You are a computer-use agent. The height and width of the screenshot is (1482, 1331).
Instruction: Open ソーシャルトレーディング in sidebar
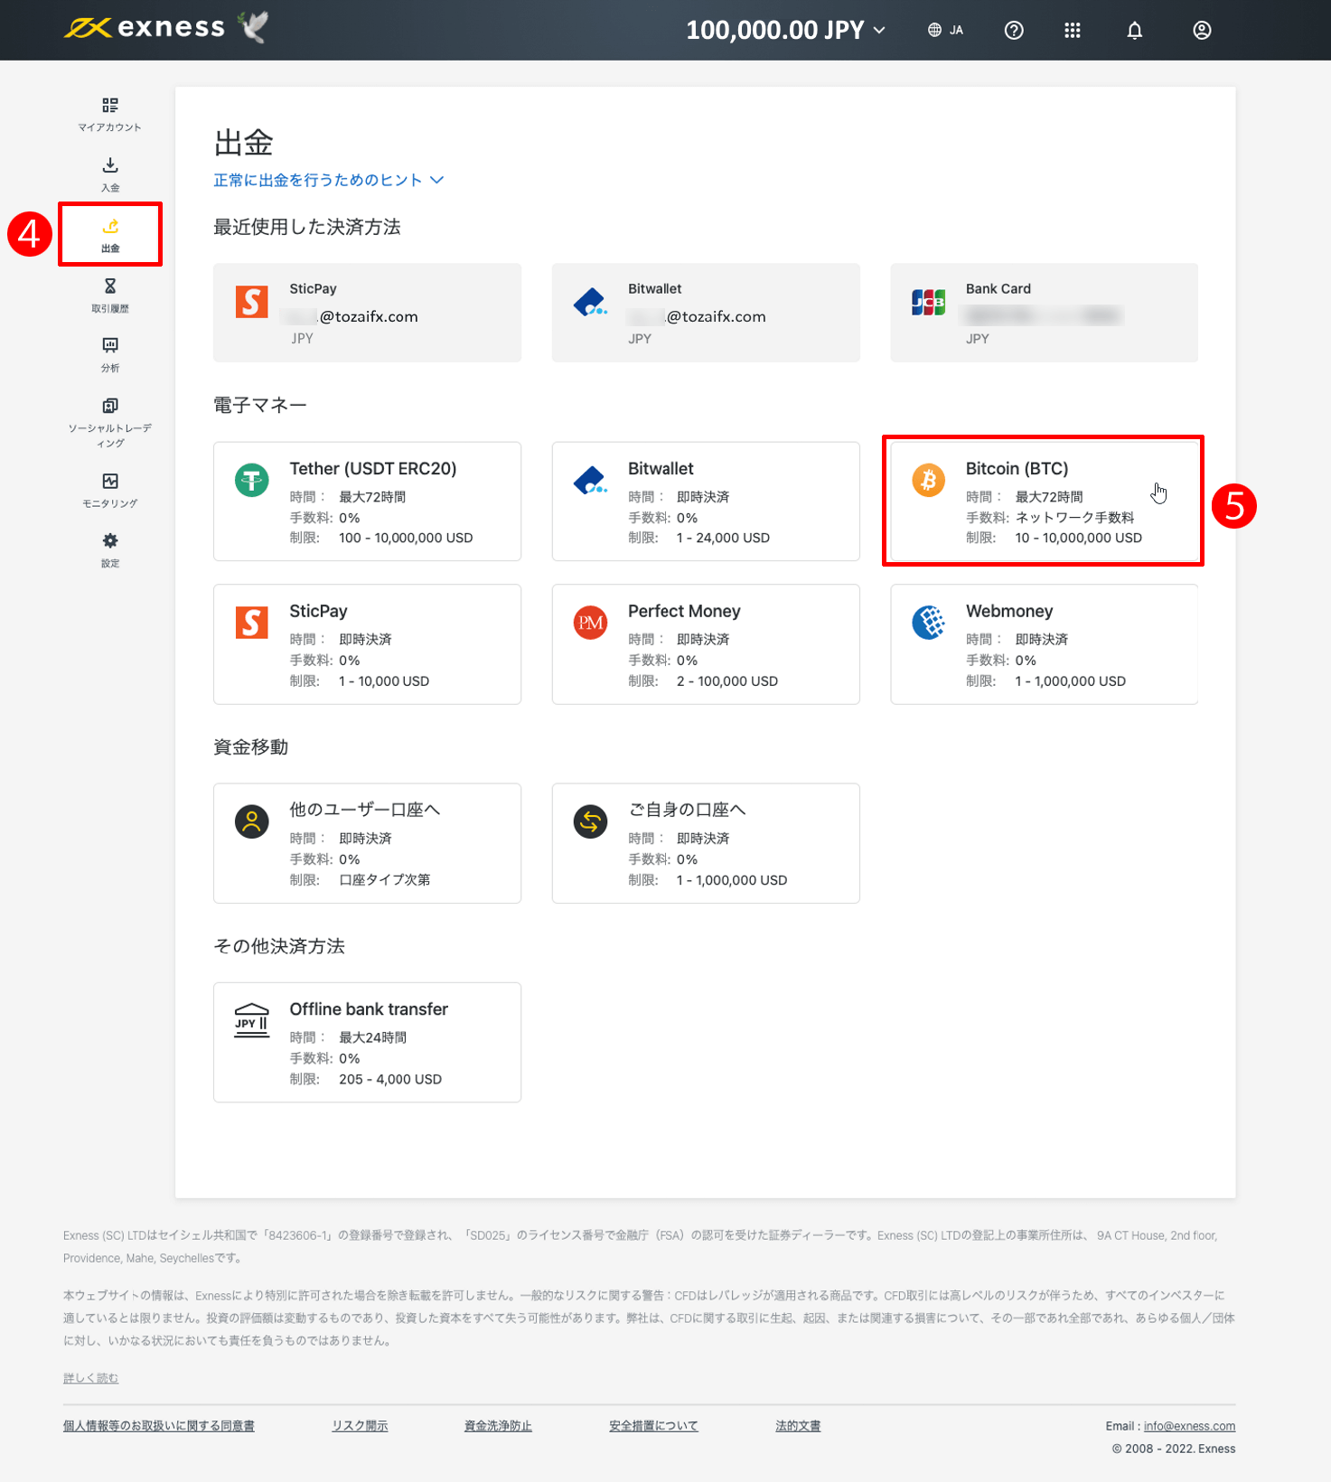(110, 423)
